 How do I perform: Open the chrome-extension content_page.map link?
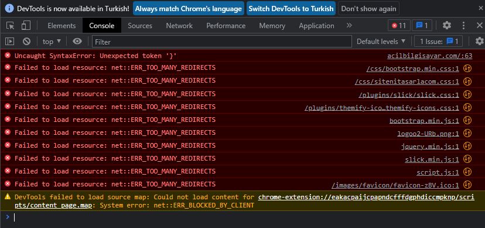pos(244,201)
